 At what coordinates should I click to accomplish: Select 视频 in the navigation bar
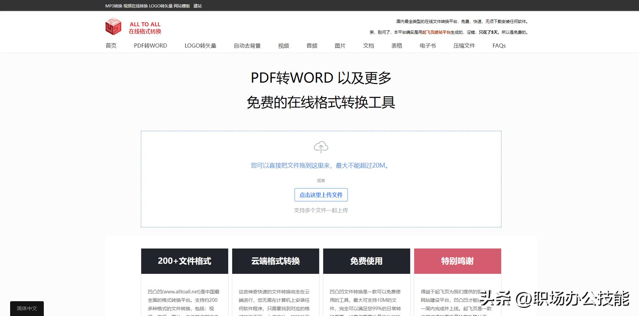coord(283,46)
